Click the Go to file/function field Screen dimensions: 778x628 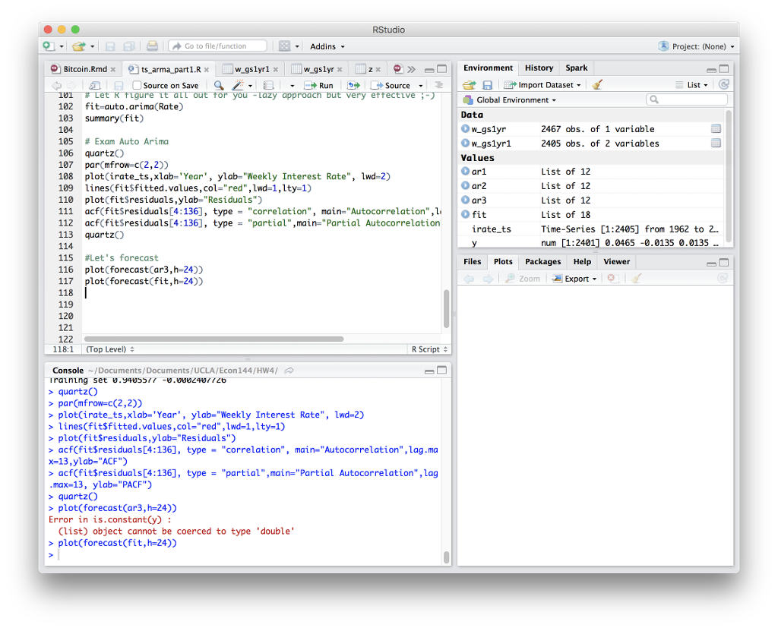218,46
